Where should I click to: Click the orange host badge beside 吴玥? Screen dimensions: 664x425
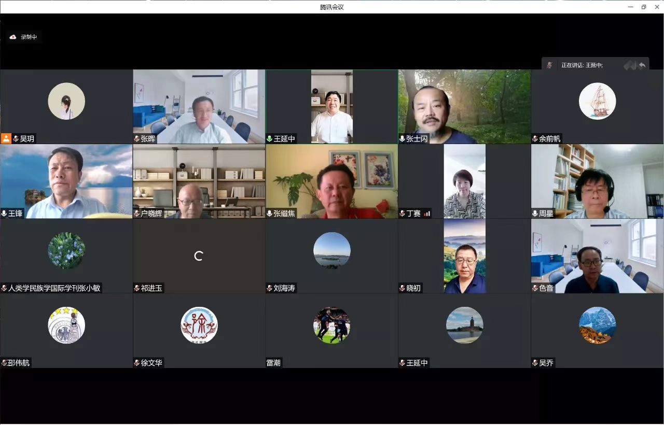[6, 138]
